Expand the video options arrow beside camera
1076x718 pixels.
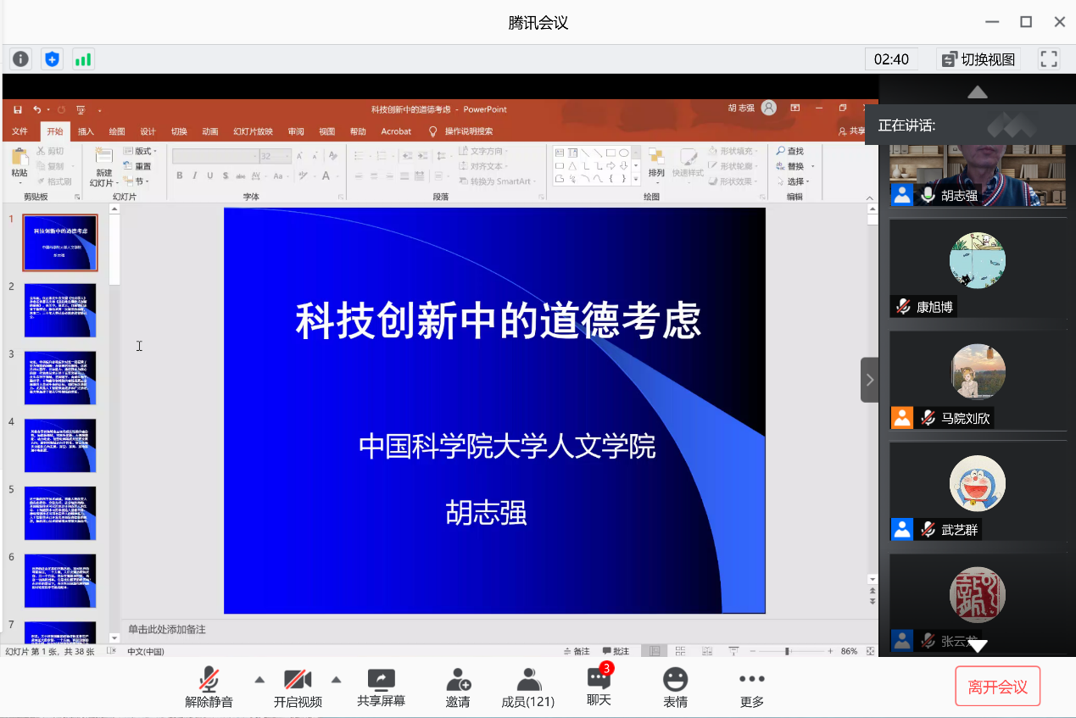tap(336, 679)
